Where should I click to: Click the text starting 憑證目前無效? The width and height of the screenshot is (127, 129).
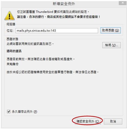point(41,59)
